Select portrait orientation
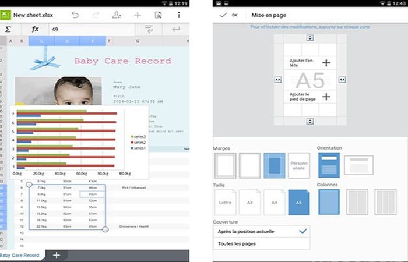The width and height of the screenshot is (408, 262). (329, 165)
